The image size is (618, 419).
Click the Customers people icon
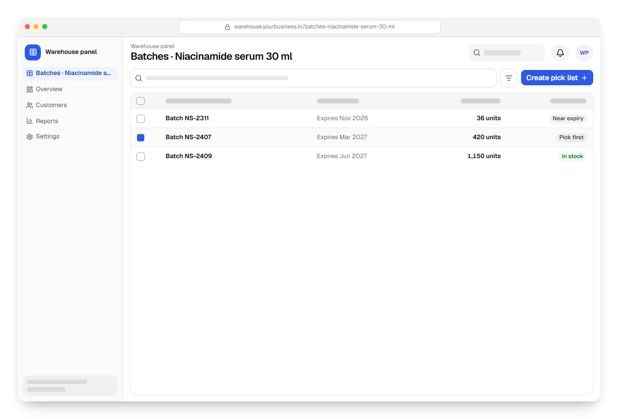30,105
